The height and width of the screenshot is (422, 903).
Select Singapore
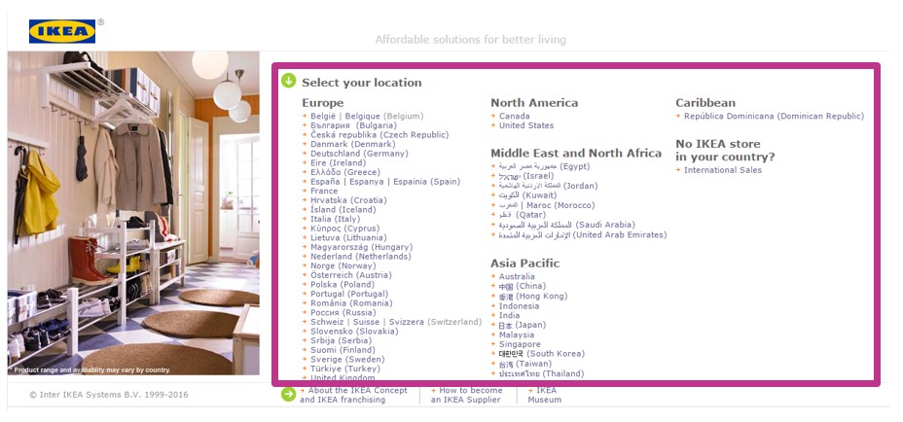pyautogui.click(x=520, y=344)
